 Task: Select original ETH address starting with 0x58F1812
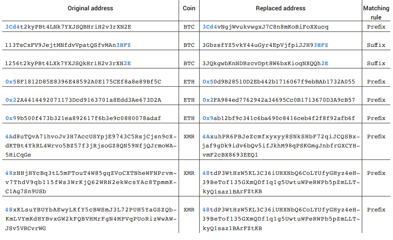coord(83,82)
